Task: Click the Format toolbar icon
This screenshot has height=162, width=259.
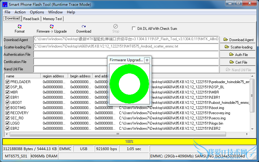Action: 20,27
